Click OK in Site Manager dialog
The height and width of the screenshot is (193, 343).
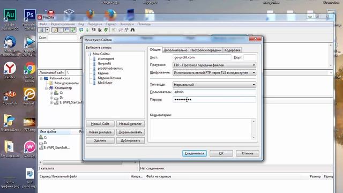[221, 153]
